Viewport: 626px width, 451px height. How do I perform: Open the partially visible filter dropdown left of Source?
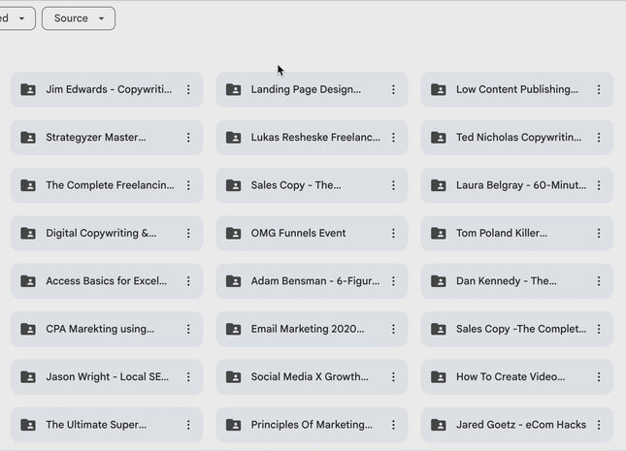click(x=16, y=18)
